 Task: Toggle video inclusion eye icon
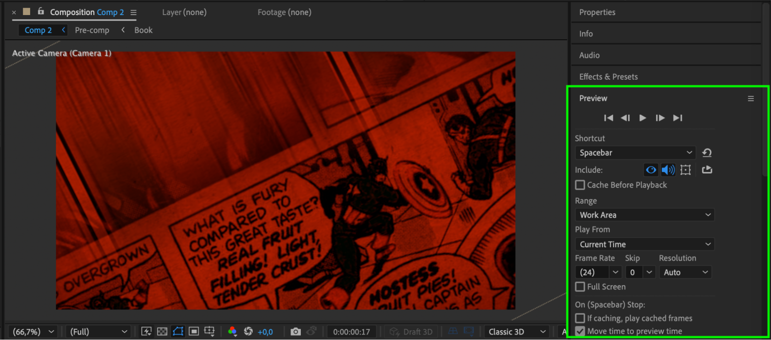click(x=651, y=170)
